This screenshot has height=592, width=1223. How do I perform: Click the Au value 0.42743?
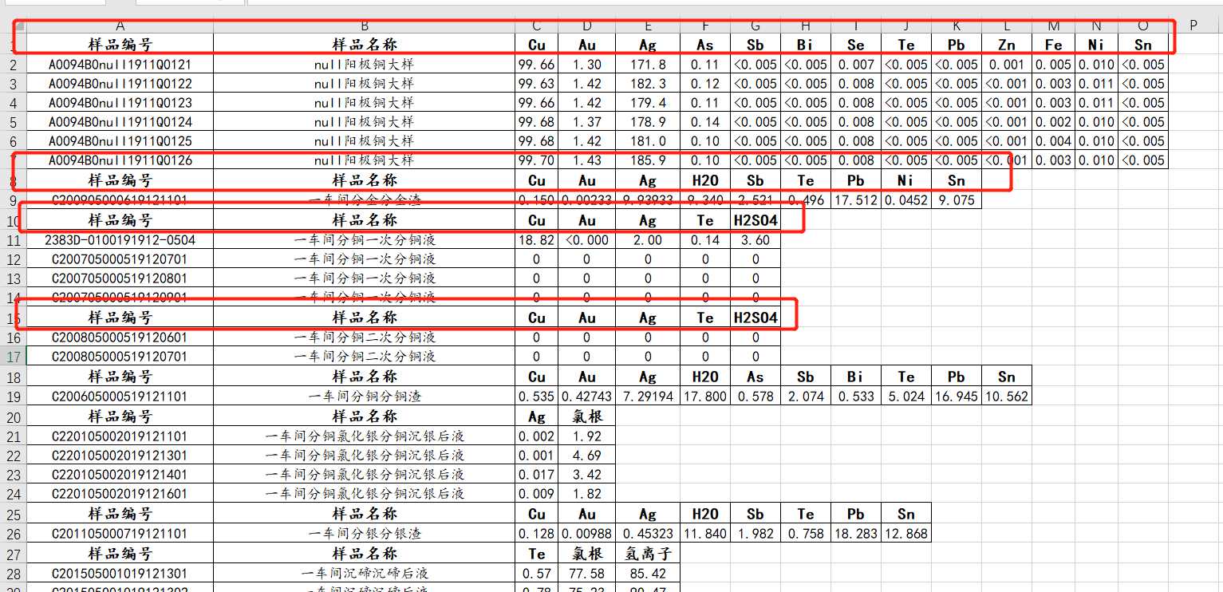pos(587,397)
